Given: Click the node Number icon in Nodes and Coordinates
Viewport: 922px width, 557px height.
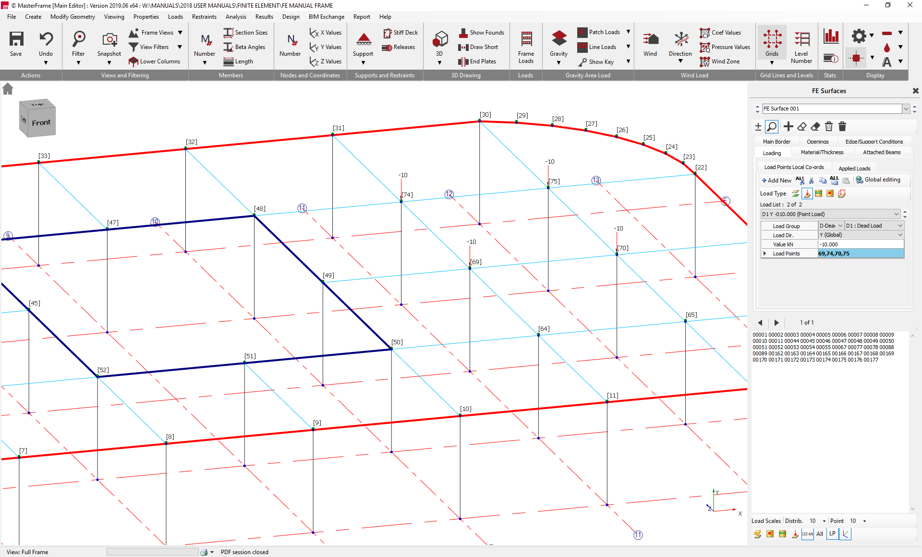Looking at the screenshot, I should coord(291,40).
